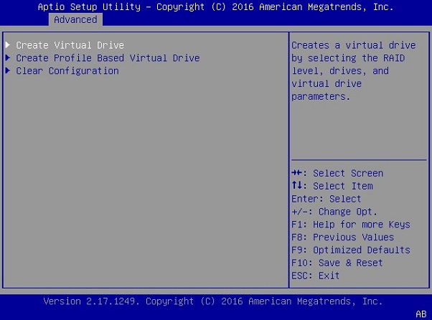Viewport: 432px width, 320px height.
Task: Click the arrow before Create Profile Based Virtual Drive
Action: 8,58
